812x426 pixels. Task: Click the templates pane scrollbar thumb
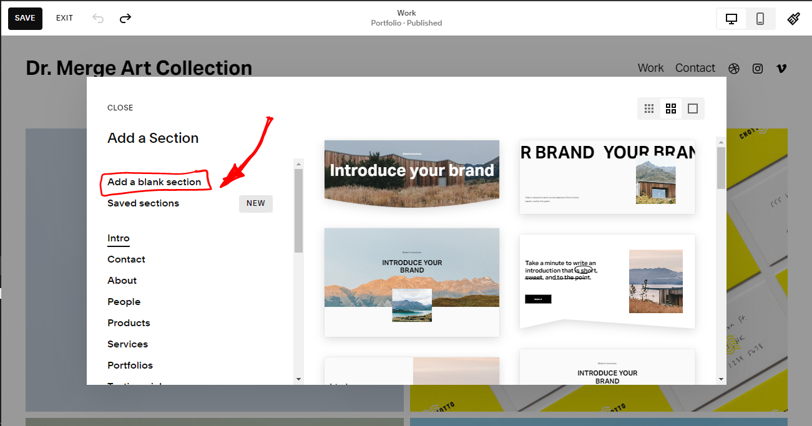721,168
